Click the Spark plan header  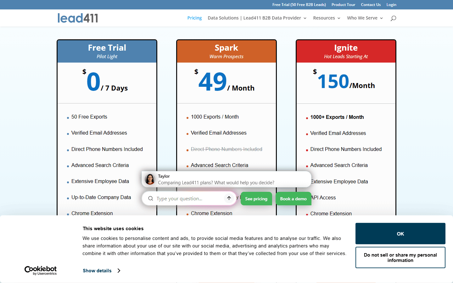click(226, 51)
